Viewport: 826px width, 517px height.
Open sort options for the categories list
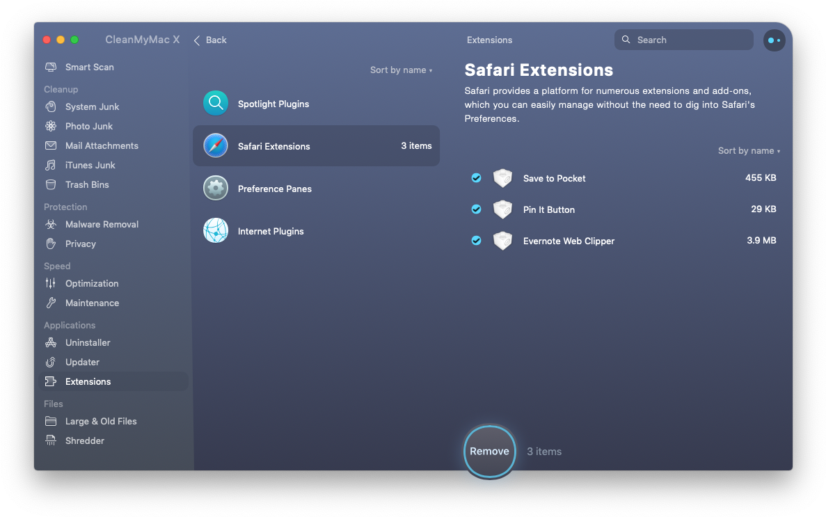coord(402,70)
